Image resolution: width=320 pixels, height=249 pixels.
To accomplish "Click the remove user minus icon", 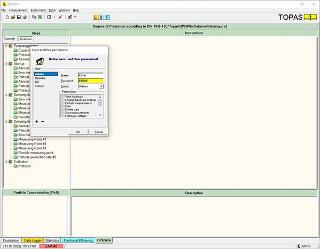I will point(42,122).
